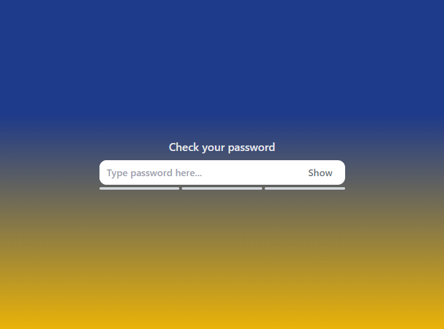Click empty space inside field left of Show
444x329 pixels.
252,172
